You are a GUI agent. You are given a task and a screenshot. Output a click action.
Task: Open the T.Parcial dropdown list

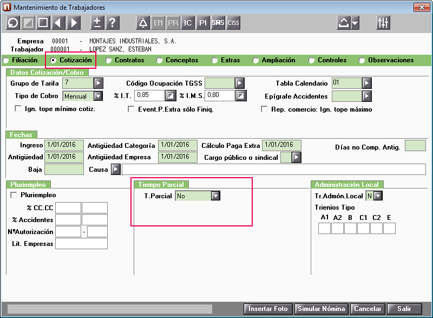click(x=215, y=196)
